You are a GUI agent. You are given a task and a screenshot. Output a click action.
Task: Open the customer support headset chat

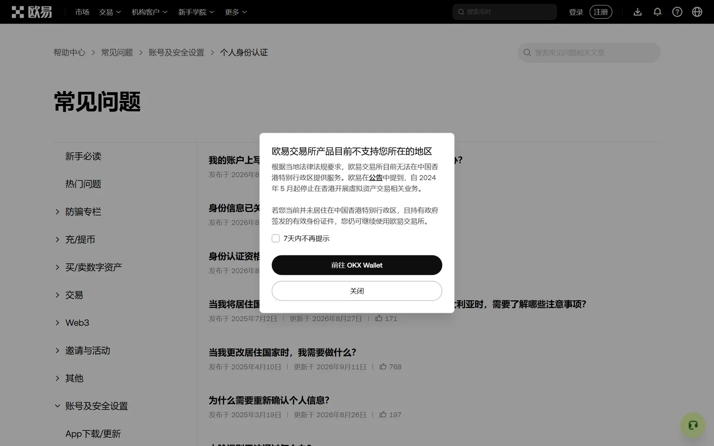[x=693, y=425]
